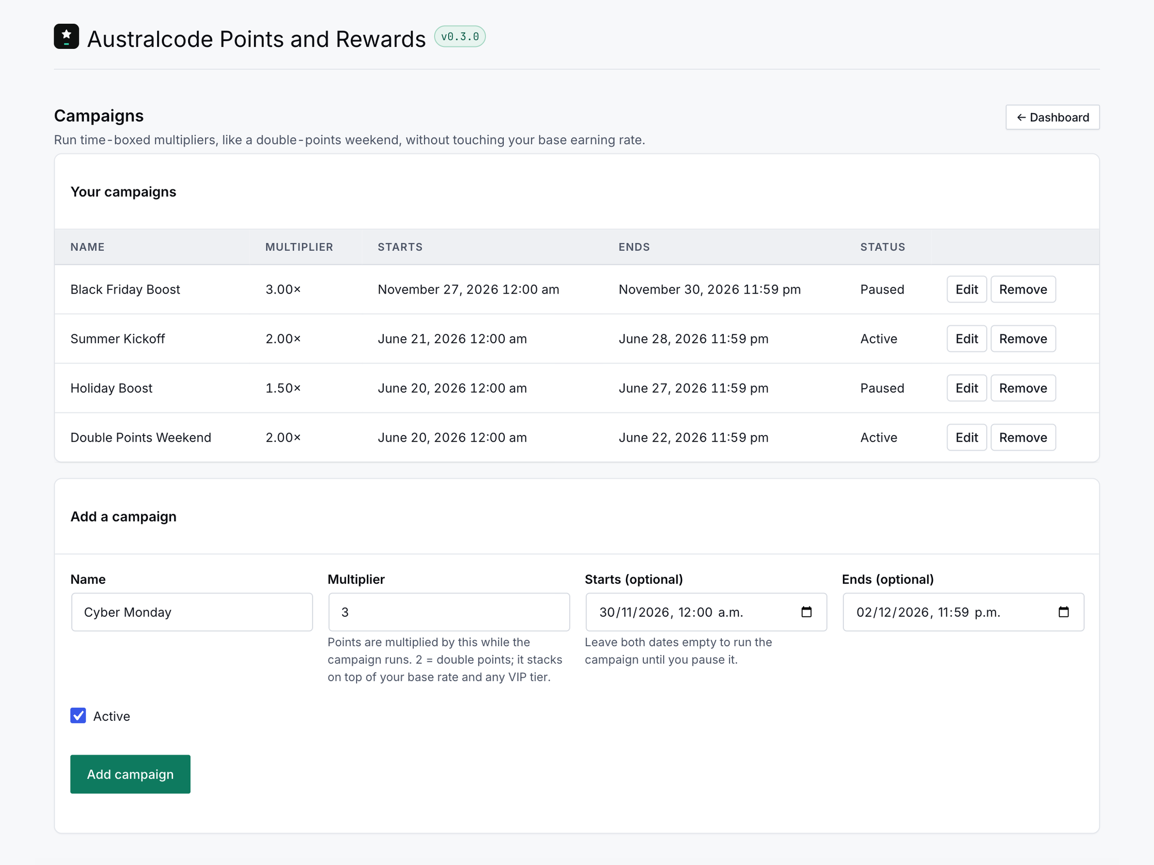1154x865 pixels.
Task: Click the Your campaigns section heading
Action: tap(123, 192)
